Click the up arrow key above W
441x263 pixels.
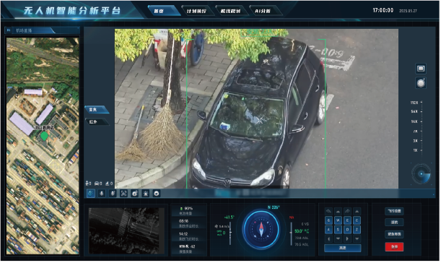coord(338,212)
